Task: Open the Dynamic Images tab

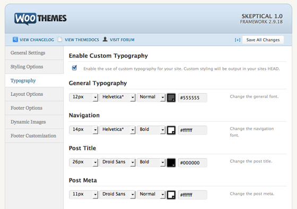Action: 34,122
